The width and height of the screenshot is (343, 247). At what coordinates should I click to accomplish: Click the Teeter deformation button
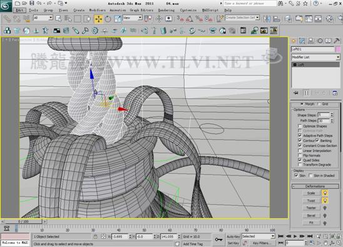pos(311,208)
